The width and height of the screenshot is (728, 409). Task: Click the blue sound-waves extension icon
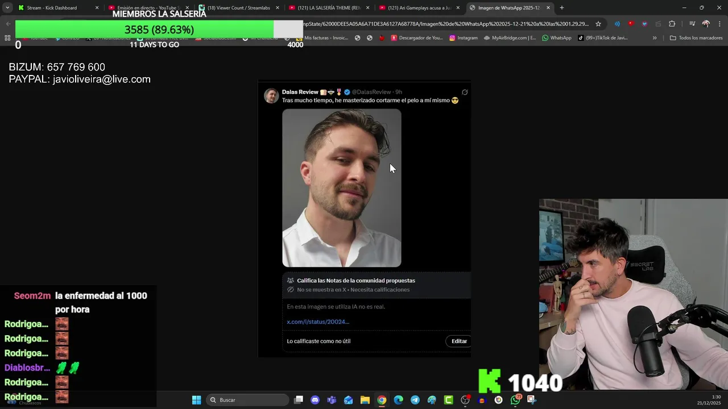click(x=617, y=24)
